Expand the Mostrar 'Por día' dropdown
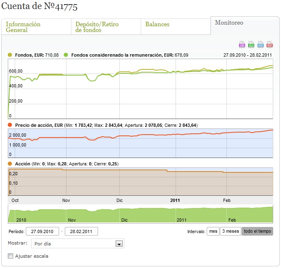This screenshot has width=281, height=268. pyautogui.click(x=119, y=244)
